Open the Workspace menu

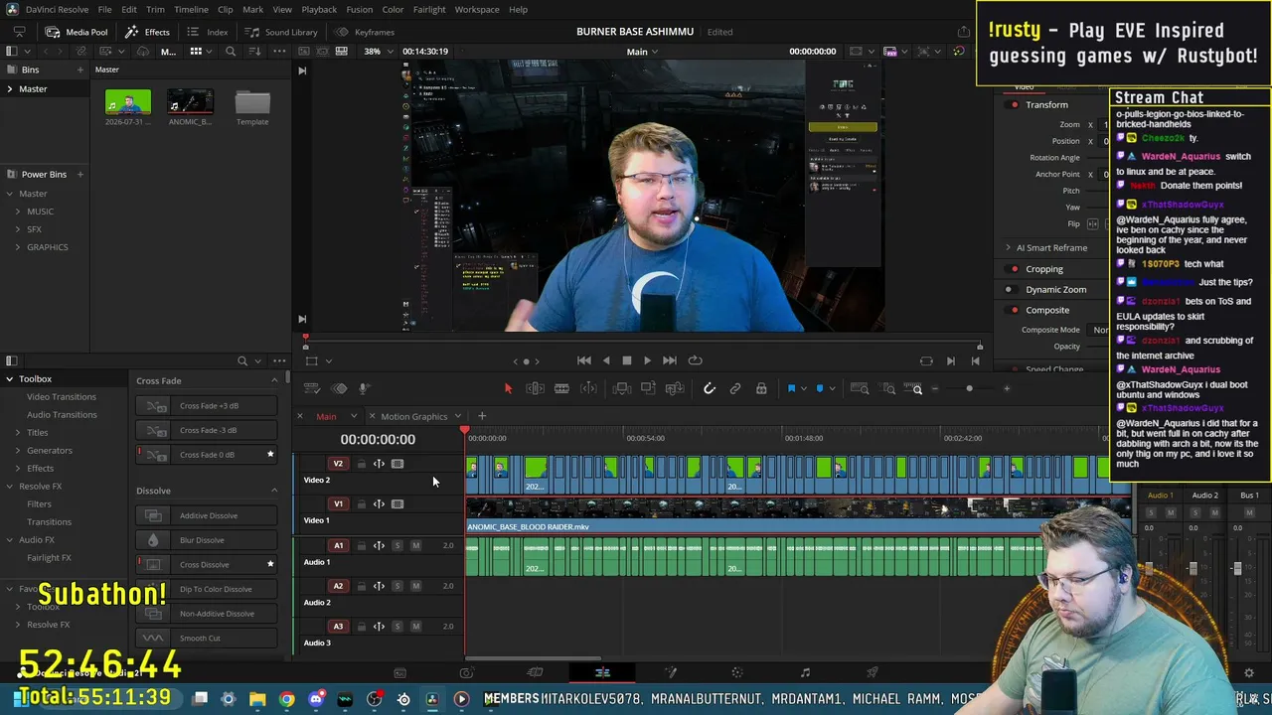477,10
